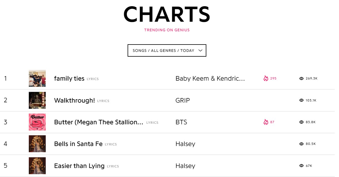Expand the Songs / All Genres / Today dropdown
The image size is (339, 177).
point(167,50)
